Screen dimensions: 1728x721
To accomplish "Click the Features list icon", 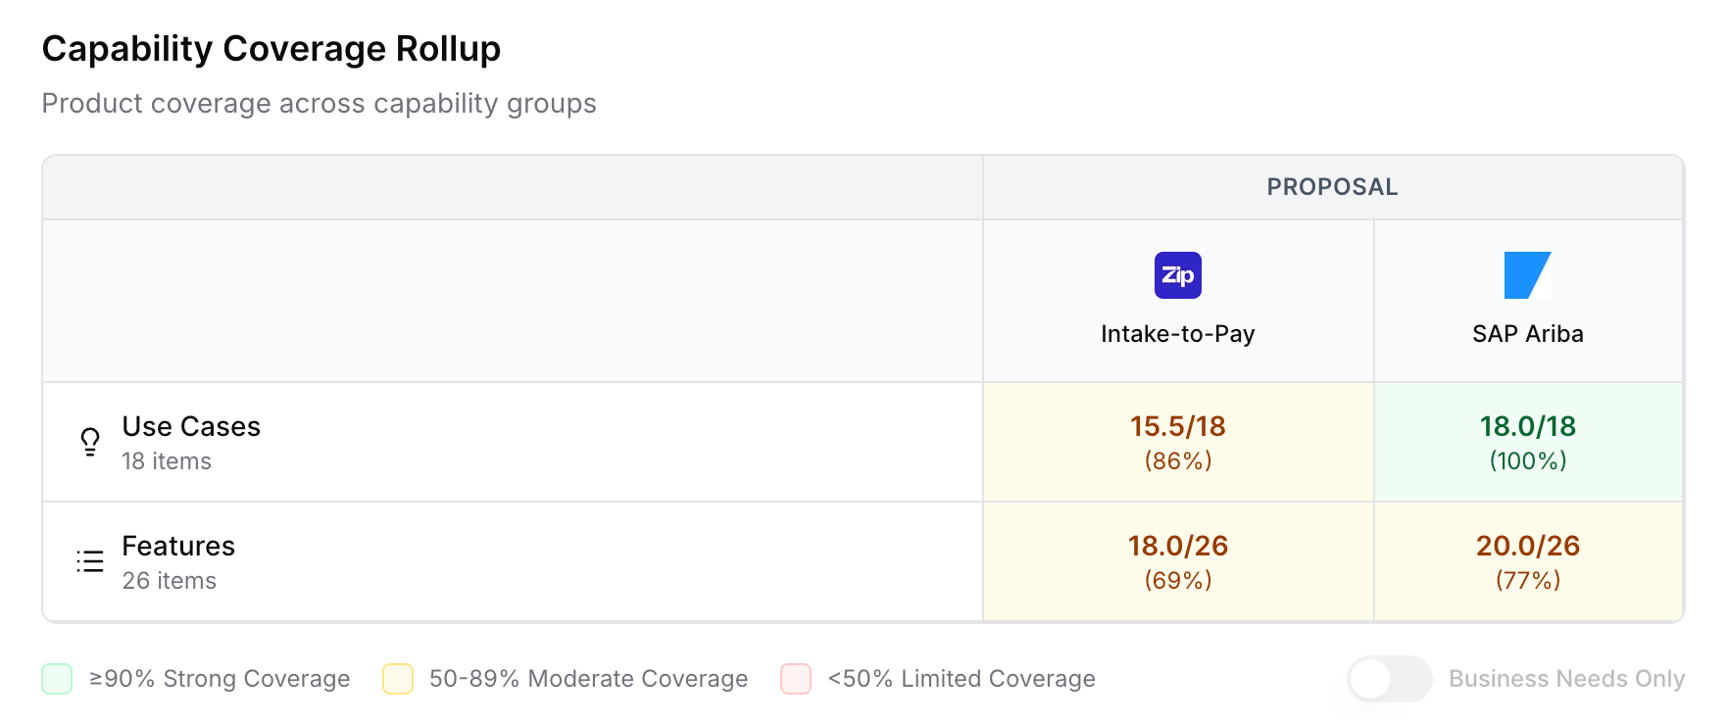I will [x=90, y=561].
